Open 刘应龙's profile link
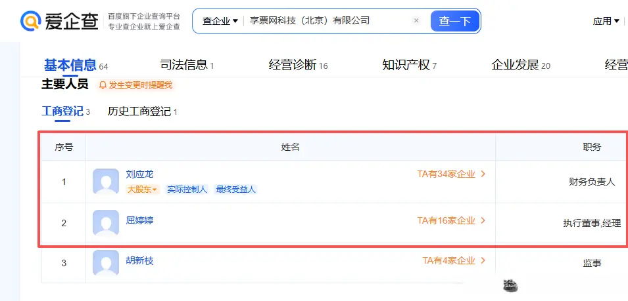 tap(139, 174)
